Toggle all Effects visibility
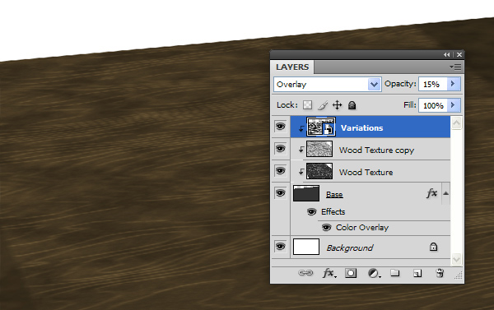This screenshot has width=494, height=310. pos(311,212)
